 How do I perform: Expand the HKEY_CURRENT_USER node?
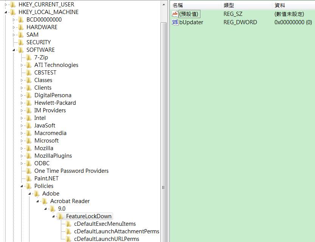(6, 5)
